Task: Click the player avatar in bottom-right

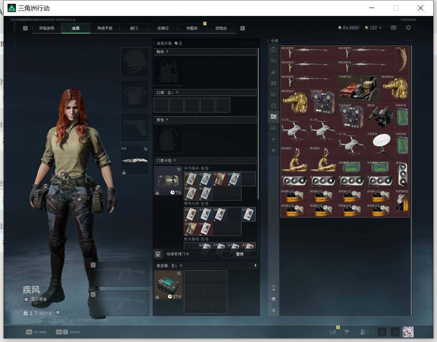Action: pyautogui.click(x=408, y=332)
